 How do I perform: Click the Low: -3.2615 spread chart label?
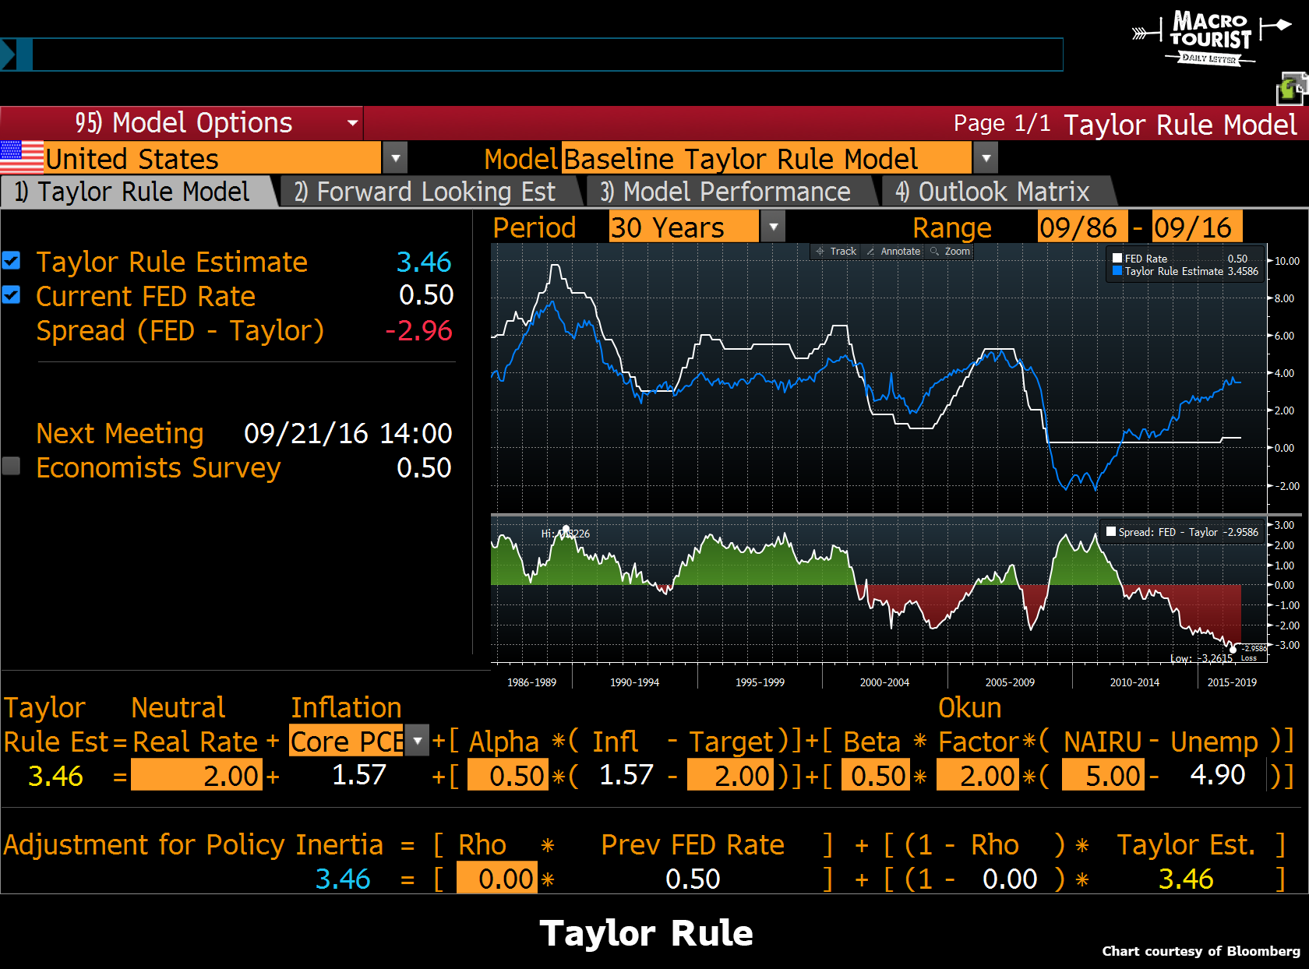point(1201,658)
